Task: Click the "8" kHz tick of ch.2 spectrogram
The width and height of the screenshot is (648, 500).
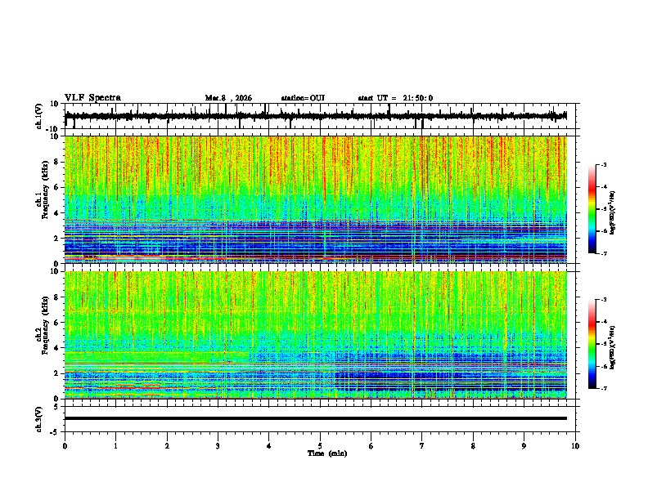Action: [x=56, y=297]
